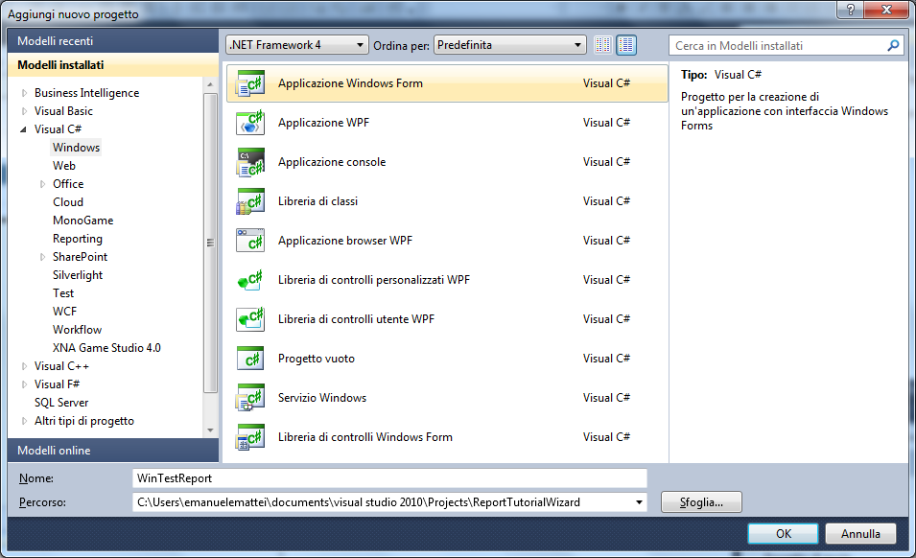Viewport: 916px width, 558px height.
Task: Click the Progetto vuoto template name
Action: [x=316, y=359]
